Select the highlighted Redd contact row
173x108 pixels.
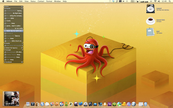[14, 31]
